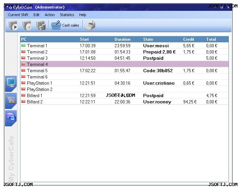Click red status flag of Terminal 6

[23, 76]
